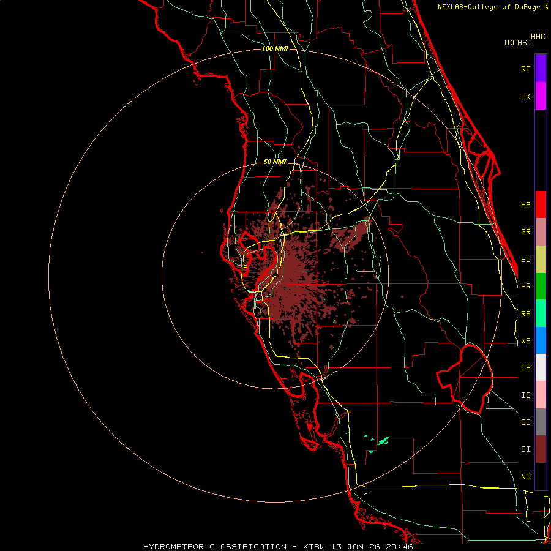The image size is (551, 551).
Task: Click the "HHC" product code text
Action: (538, 37)
